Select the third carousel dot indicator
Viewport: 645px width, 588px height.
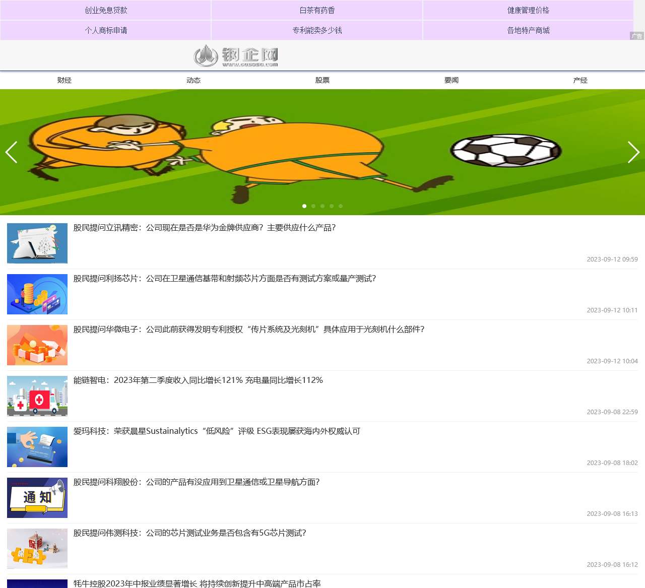[322, 206]
